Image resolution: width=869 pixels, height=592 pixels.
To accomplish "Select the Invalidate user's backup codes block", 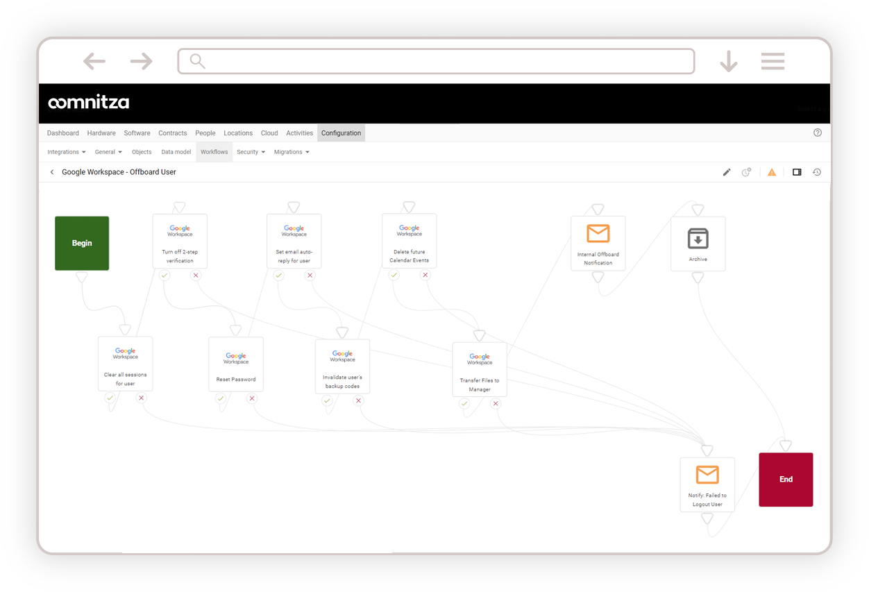I will point(342,366).
